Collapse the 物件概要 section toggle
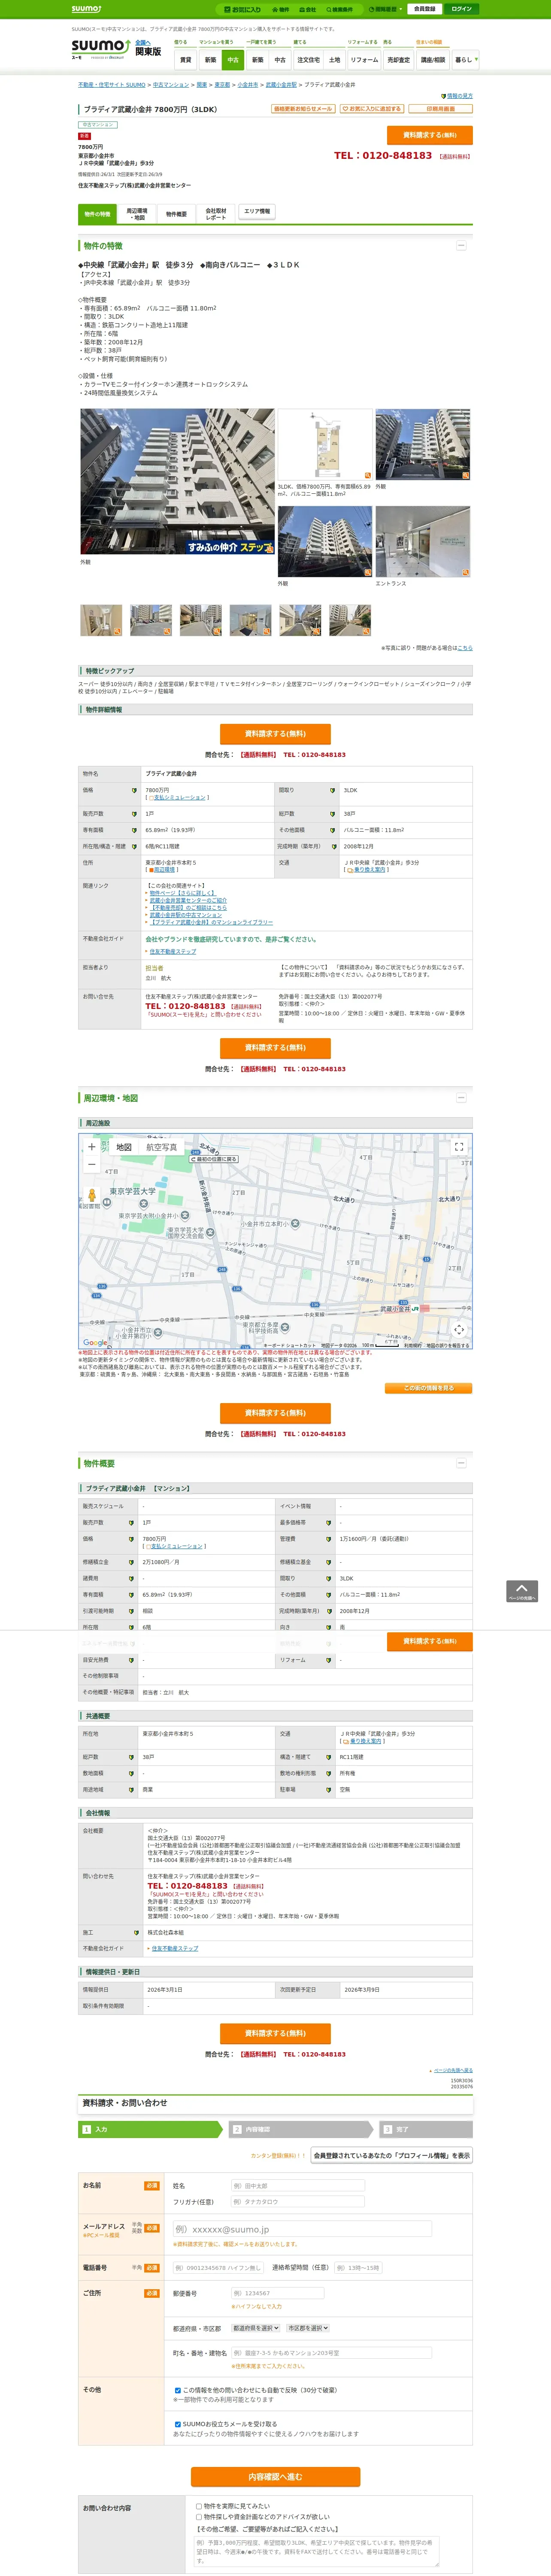 pos(461,1463)
